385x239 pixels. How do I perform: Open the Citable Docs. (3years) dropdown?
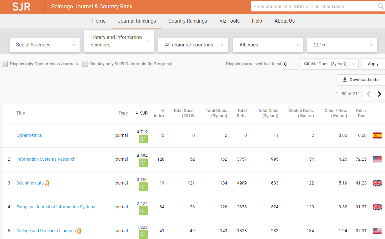click(x=330, y=64)
